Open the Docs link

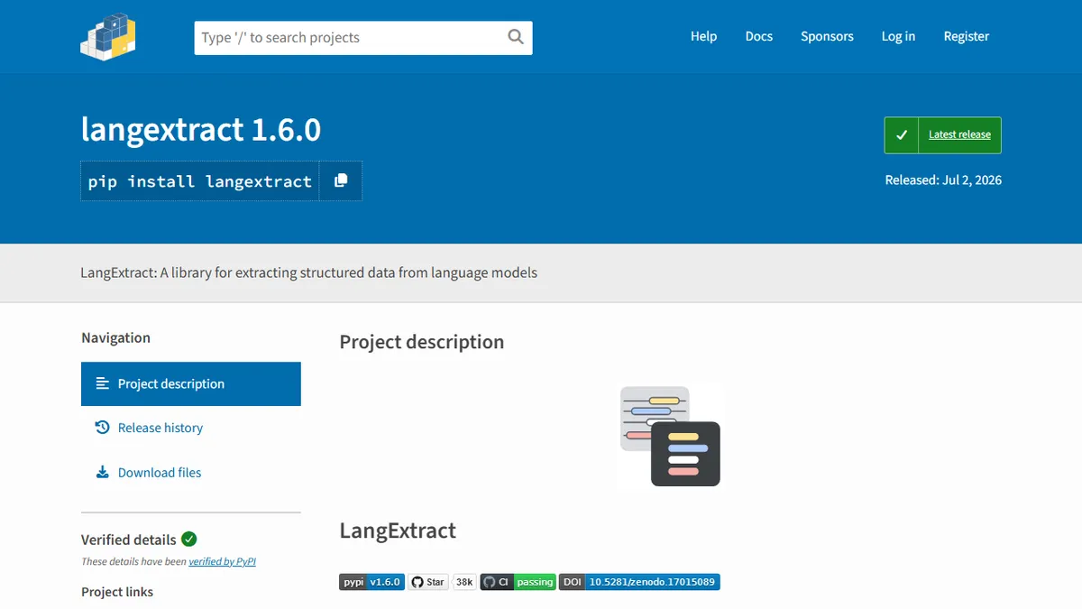pos(759,36)
